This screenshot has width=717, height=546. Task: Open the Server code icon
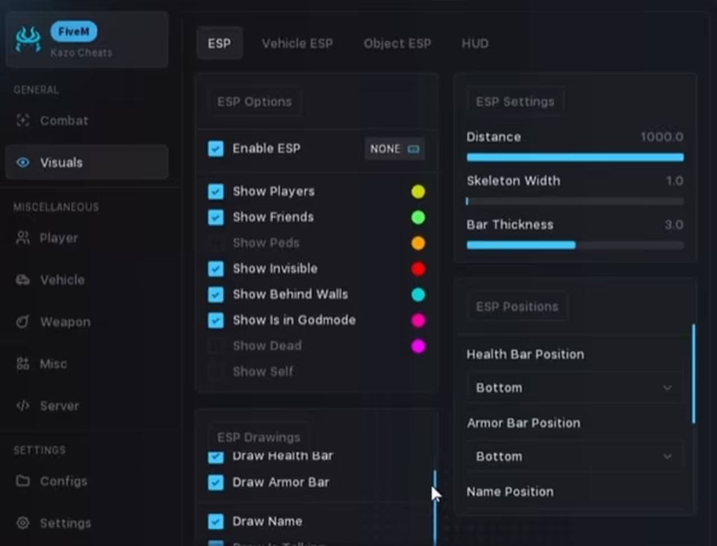(22, 406)
